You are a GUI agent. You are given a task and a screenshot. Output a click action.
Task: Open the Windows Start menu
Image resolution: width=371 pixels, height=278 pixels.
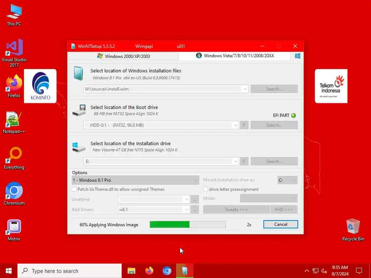9,271
